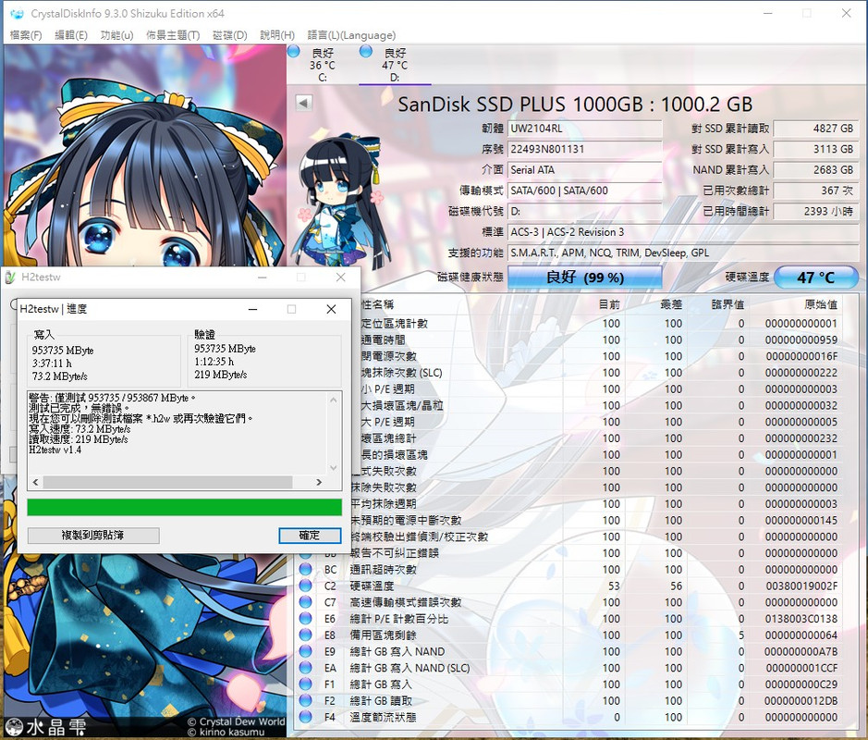Screen dimensions: 868x740
Task: Select the C: drive tab at 36 °C
Action: coord(323,66)
